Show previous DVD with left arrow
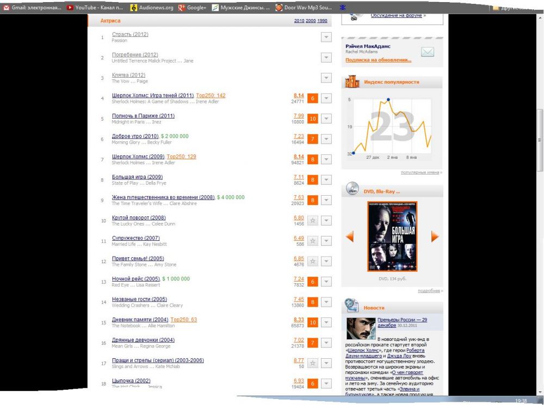The width and height of the screenshot is (544, 405). 350,236
